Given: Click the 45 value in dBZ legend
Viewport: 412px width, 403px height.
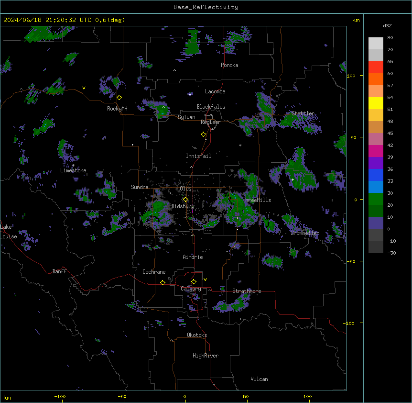Looking at the screenshot, I should click(x=390, y=134).
